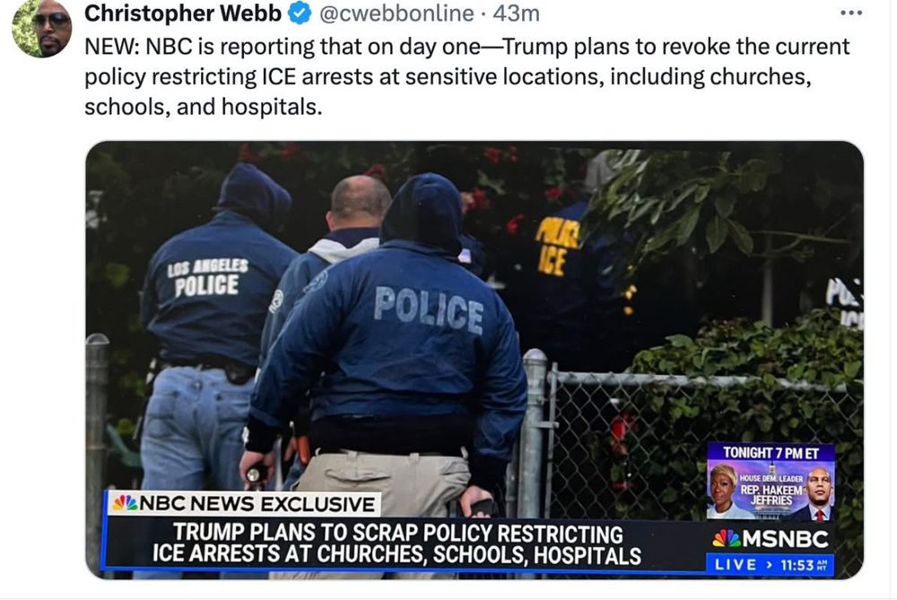Open the @cwebbonline handle link

[396, 13]
